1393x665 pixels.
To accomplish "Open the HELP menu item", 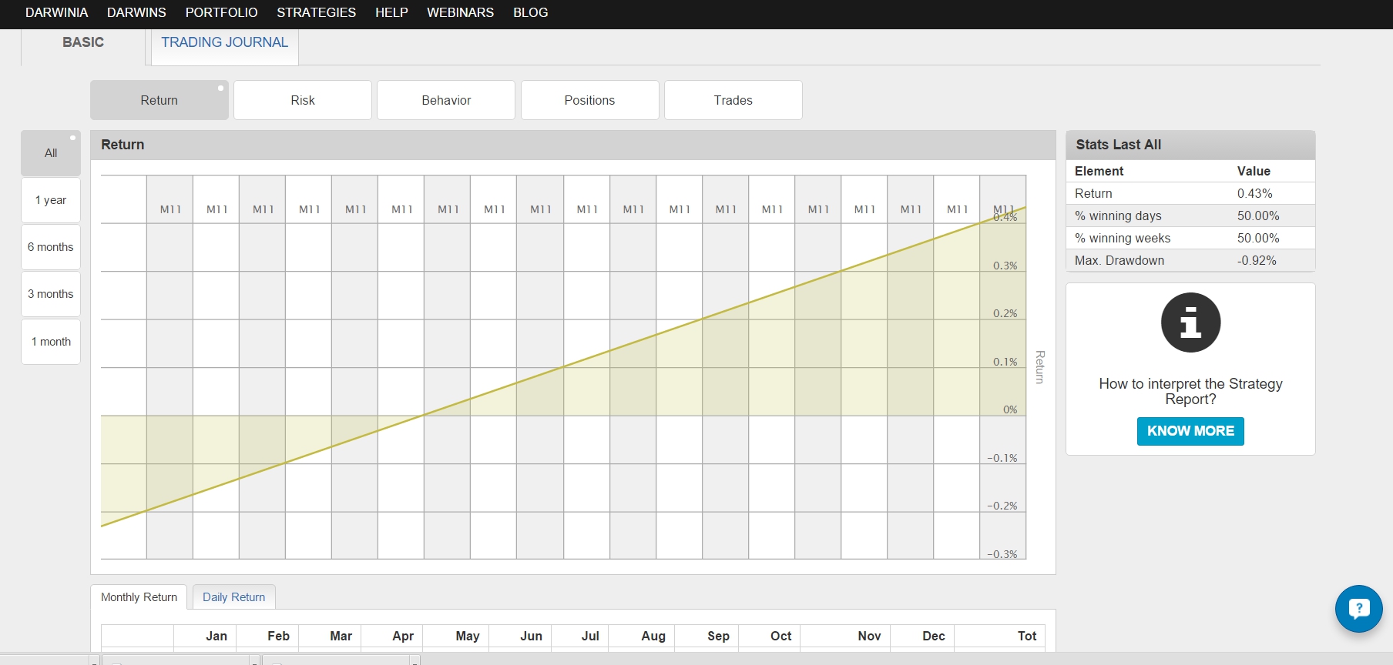I will point(391,12).
